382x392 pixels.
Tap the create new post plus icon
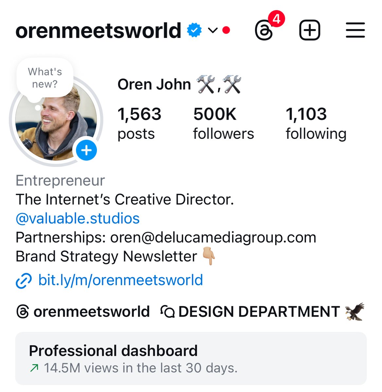[x=310, y=30]
